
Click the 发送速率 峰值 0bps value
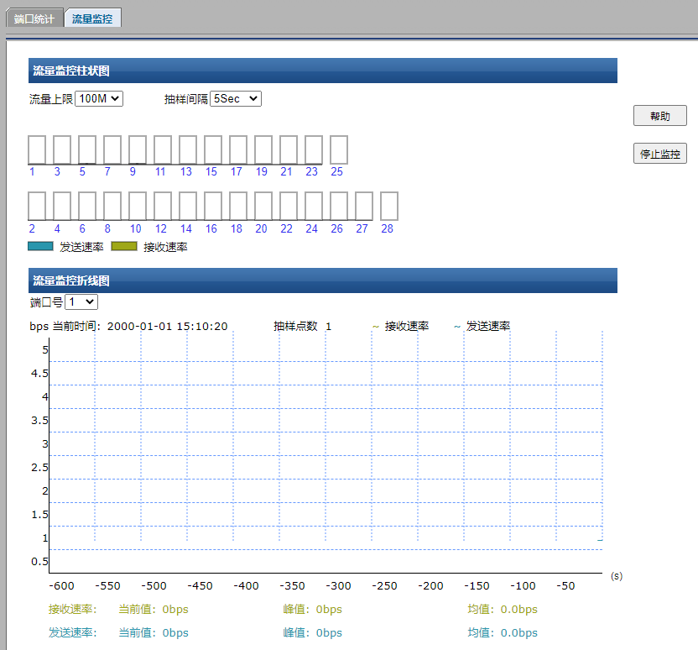point(312,632)
